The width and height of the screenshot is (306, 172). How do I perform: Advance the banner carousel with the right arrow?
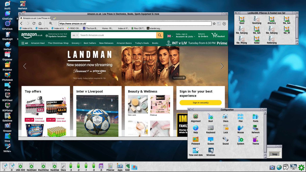(222, 66)
